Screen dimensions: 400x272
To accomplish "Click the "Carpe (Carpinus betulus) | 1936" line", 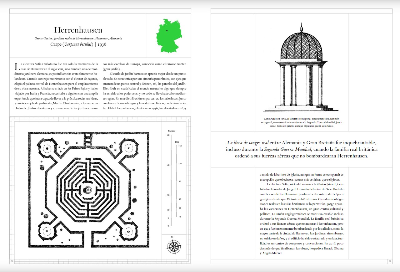I will [x=78, y=44].
